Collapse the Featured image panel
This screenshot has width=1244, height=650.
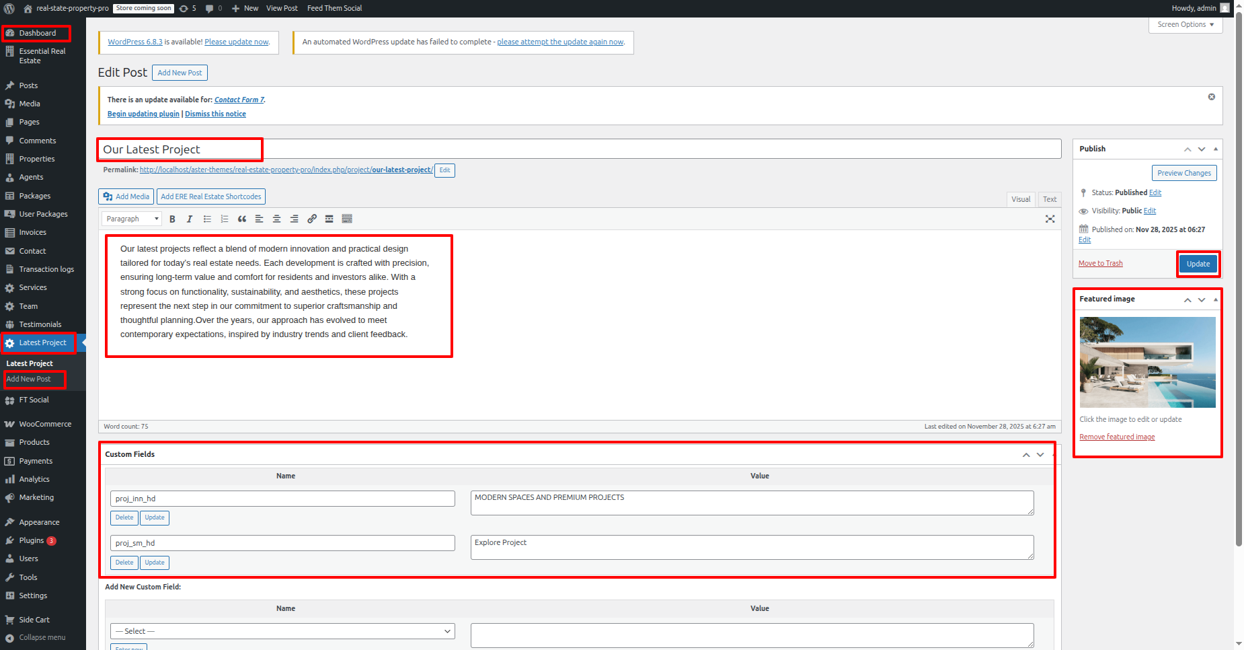coord(1215,299)
